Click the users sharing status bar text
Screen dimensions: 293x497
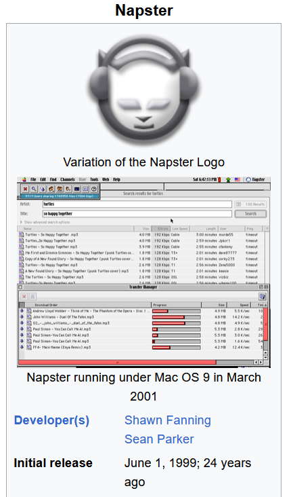60,196
